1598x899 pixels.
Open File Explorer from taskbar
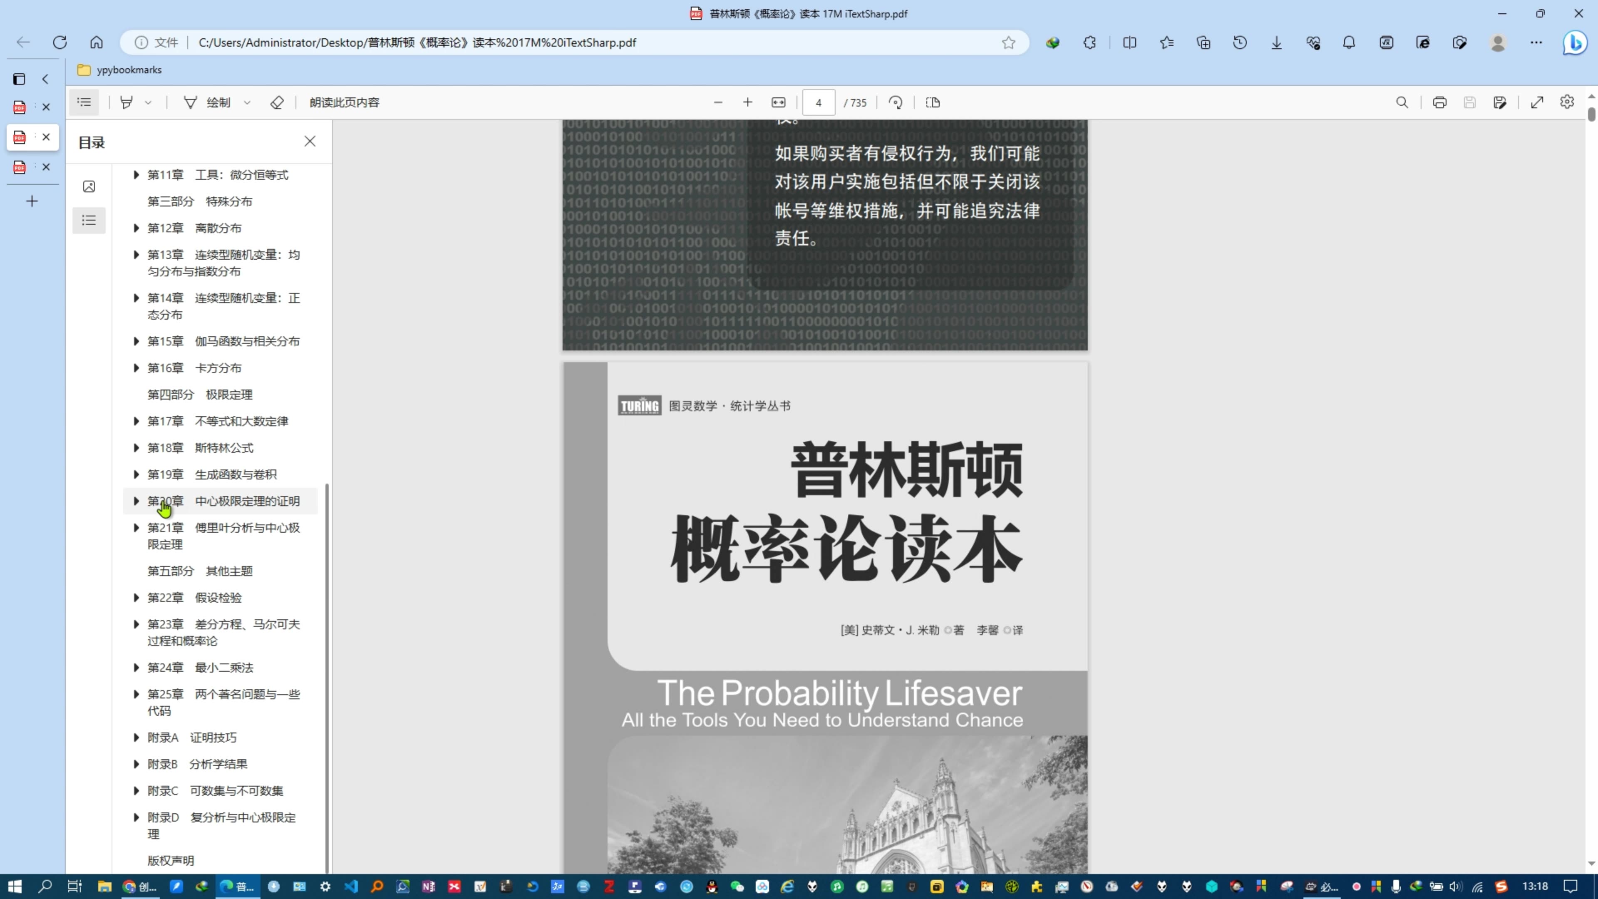(104, 887)
